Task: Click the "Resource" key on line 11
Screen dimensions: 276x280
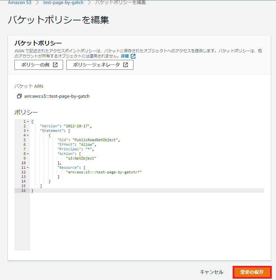Action: coord(68,167)
